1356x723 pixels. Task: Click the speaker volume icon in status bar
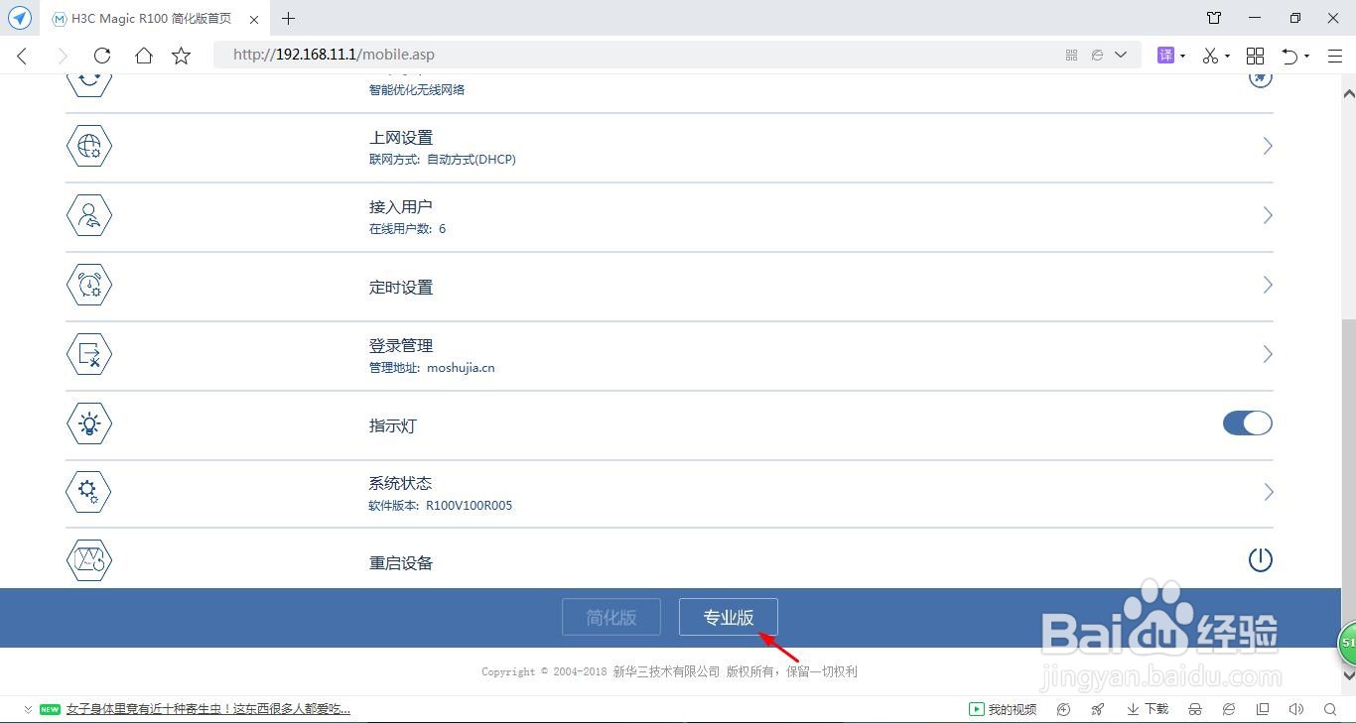pyautogui.click(x=1296, y=709)
